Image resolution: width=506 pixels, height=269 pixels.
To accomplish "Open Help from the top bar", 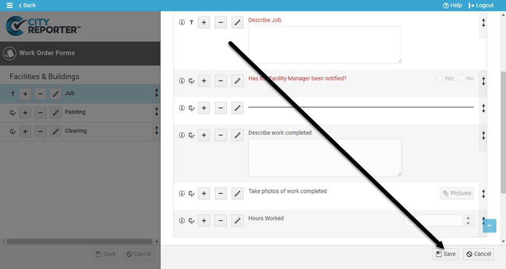I will (452, 5).
